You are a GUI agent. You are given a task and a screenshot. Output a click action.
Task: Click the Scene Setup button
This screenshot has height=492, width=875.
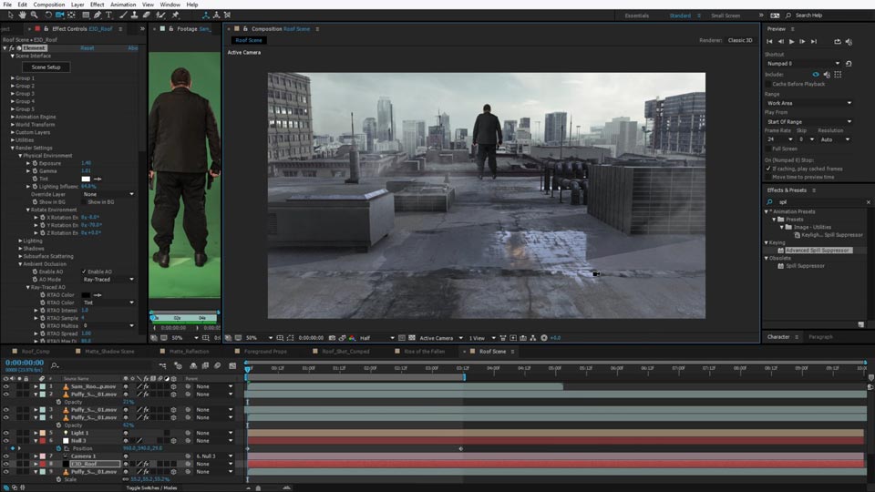(46, 67)
